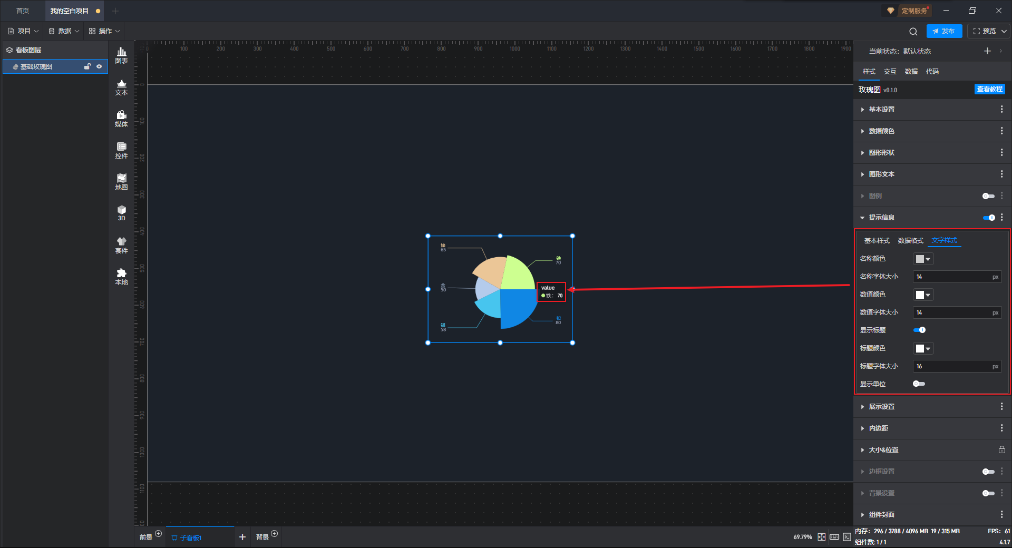The height and width of the screenshot is (548, 1012).
Task: Expand the 展示设置 section
Action: 862,407
